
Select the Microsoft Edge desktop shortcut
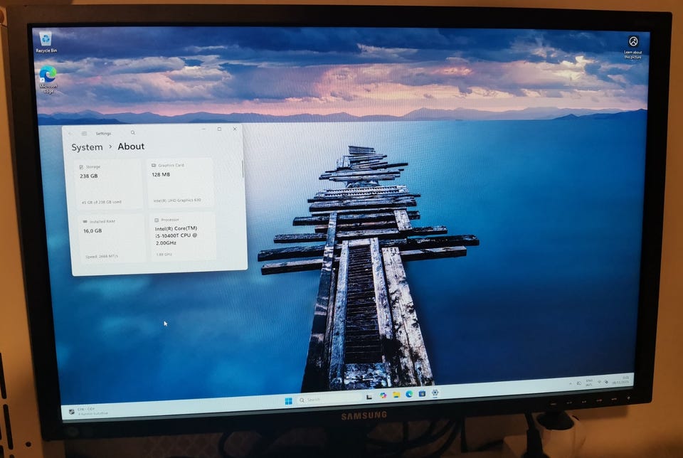[x=48, y=79]
